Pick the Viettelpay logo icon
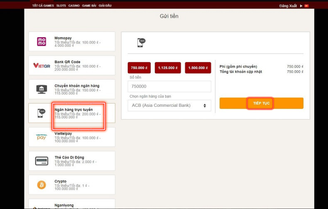Image resolution: width=328 pixels, height=209 pixels. (x=41, y=137)
